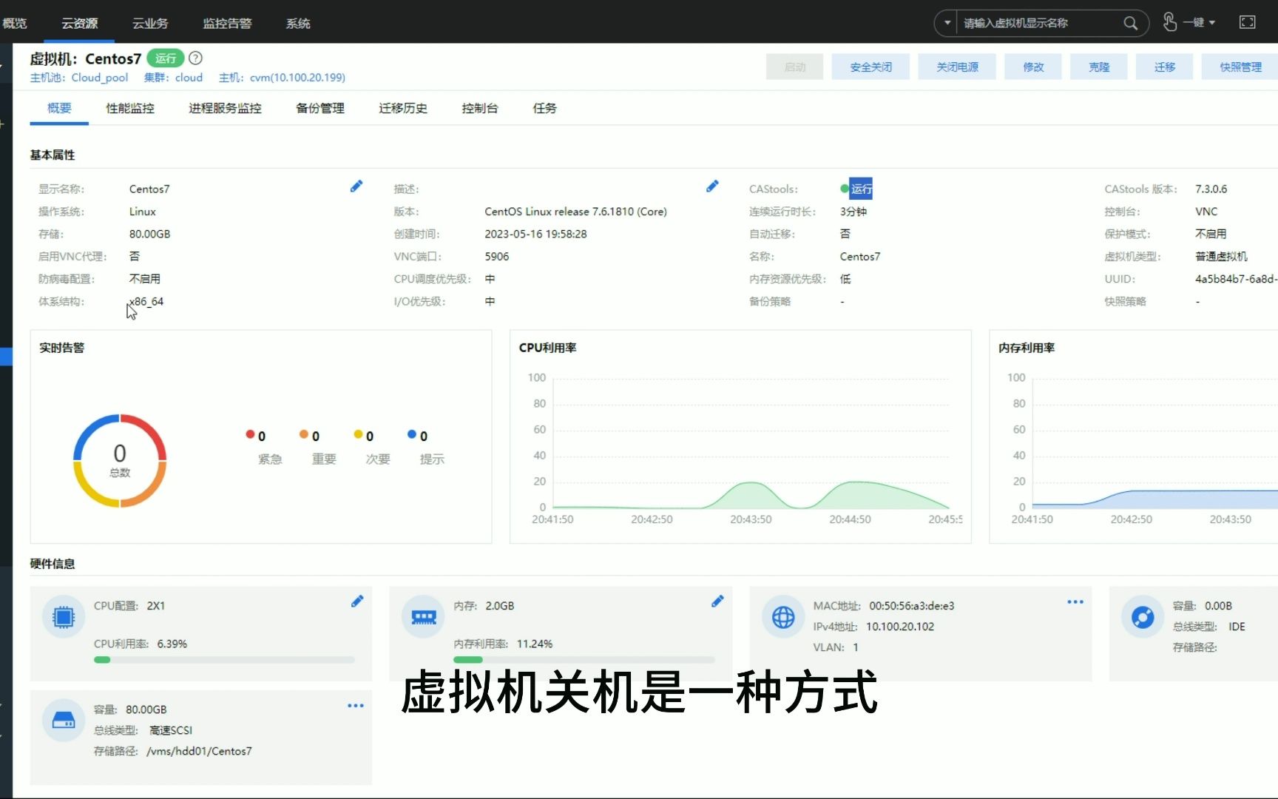1278x799 pixels.
Task: Click the help question mark beside Centos7
Action: tap(195, 58)
